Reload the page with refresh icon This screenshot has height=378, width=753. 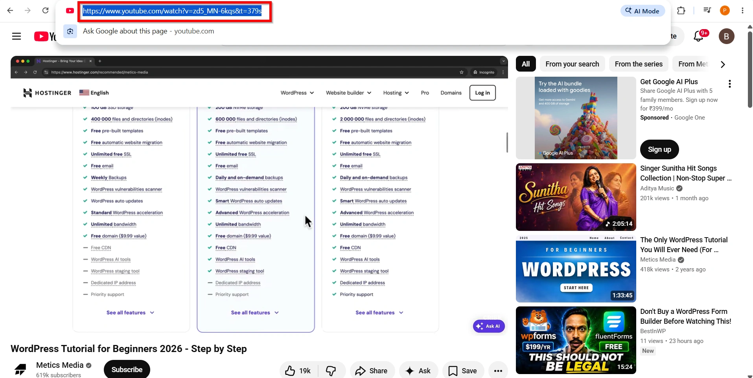45,11
